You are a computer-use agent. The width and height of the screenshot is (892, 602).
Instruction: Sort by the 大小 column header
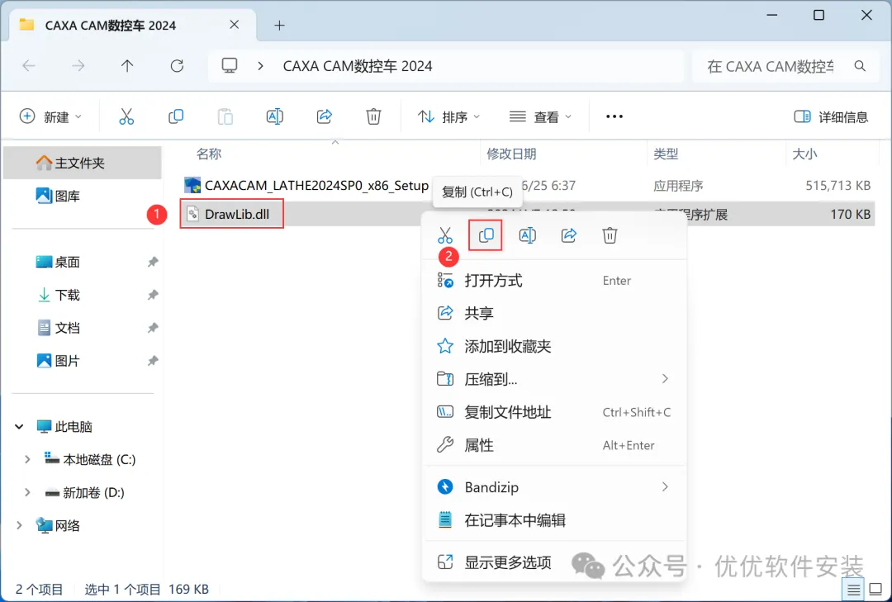tap(804, 154)
